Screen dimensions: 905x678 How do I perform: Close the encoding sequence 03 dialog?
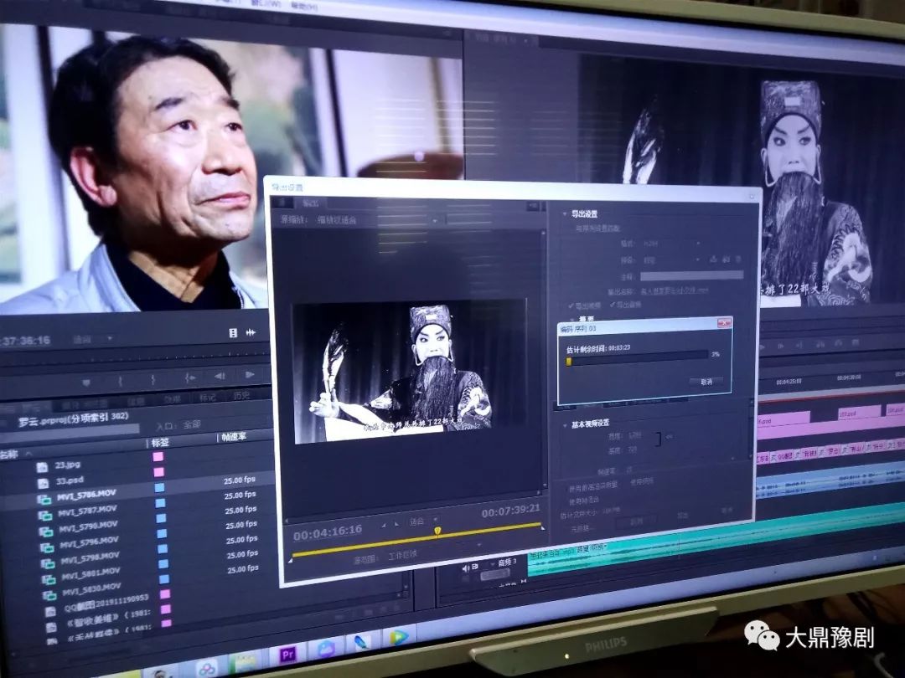(724, 323)
